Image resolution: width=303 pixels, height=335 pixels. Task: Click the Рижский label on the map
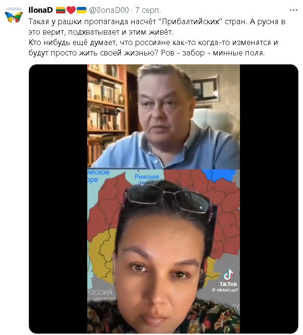(x=147, y=177)
